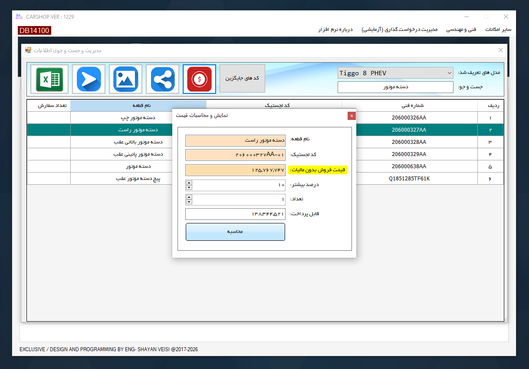Click the کد های جایگزین button
The height and width of the screenshot is (369, 529).
click(242, 78)
